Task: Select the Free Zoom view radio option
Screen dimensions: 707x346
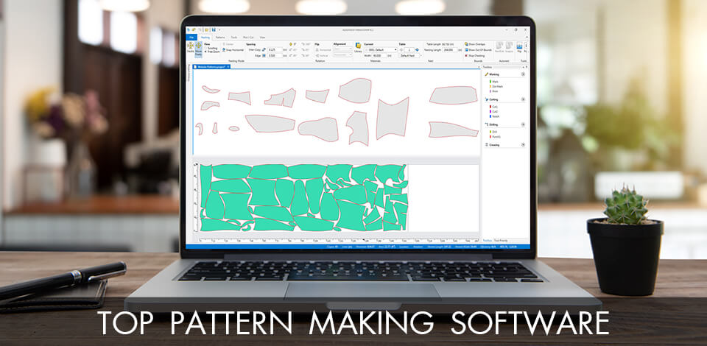Action: click(205, 52)
